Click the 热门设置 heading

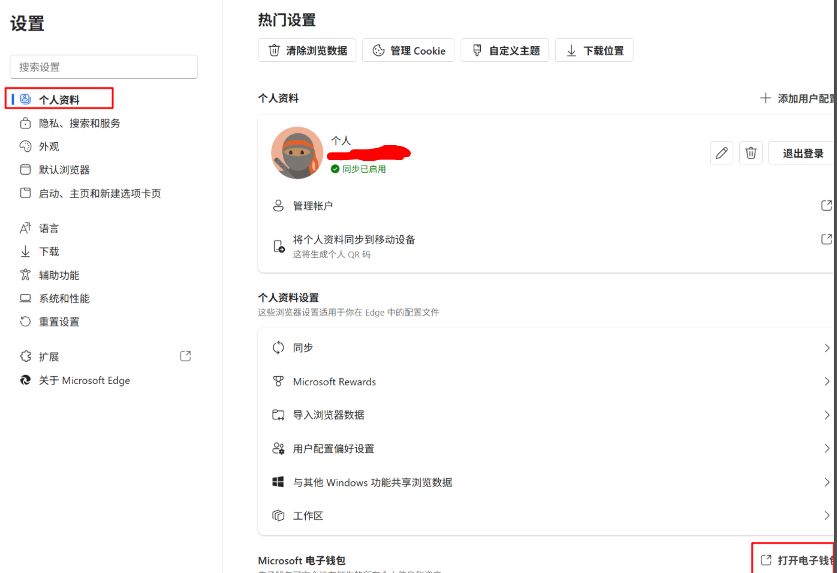287,20
